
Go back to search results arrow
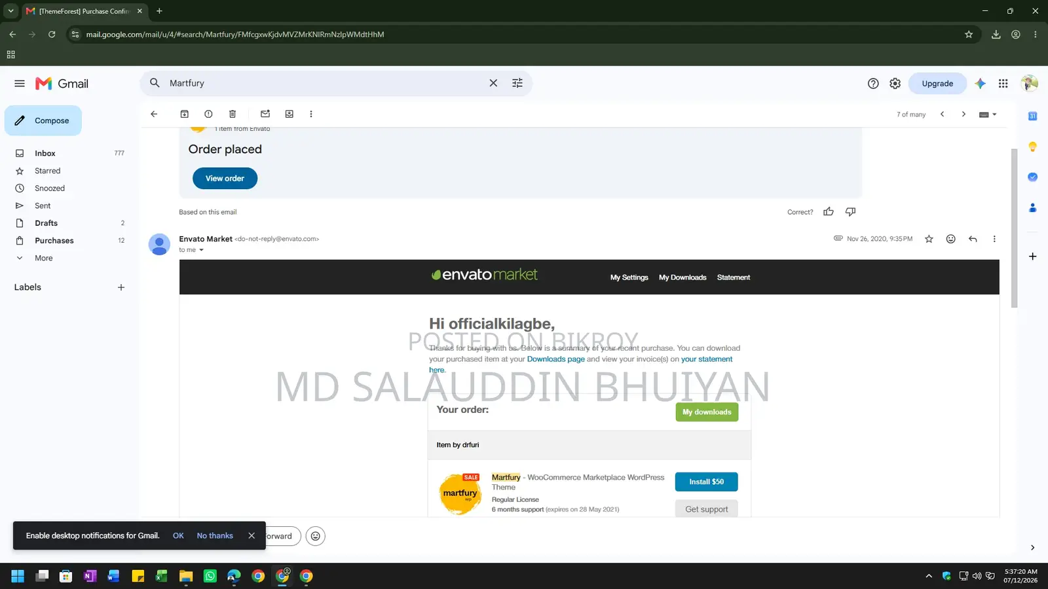click(x=154, y=114)
